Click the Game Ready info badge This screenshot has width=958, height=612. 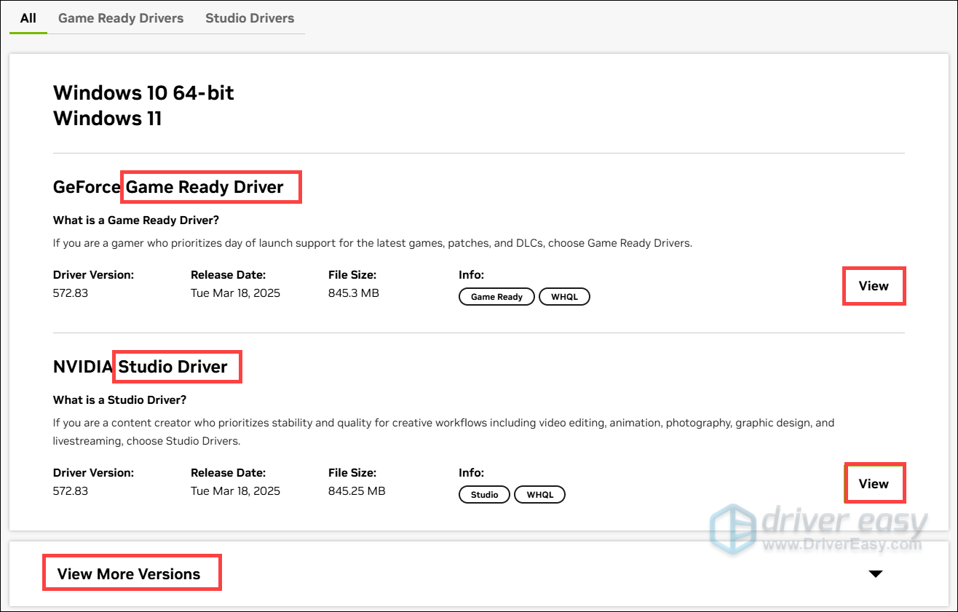(x=496, y=296)
